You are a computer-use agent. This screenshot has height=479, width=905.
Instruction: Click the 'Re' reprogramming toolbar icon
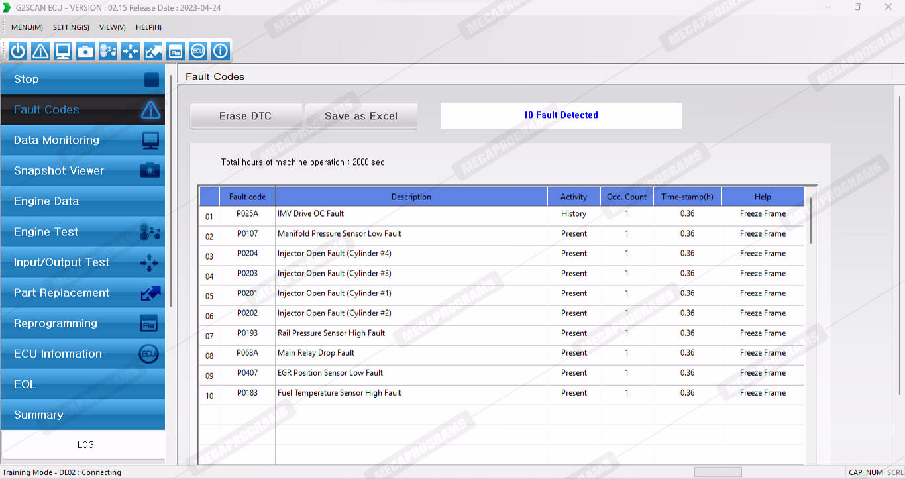click(176, 51)
